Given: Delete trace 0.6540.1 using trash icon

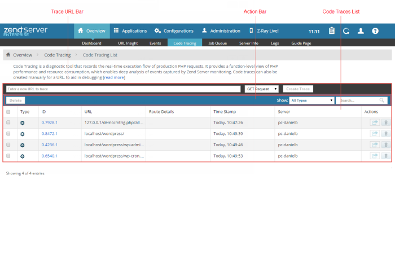Looking at the screenshot, I should (x=385, y=156).
